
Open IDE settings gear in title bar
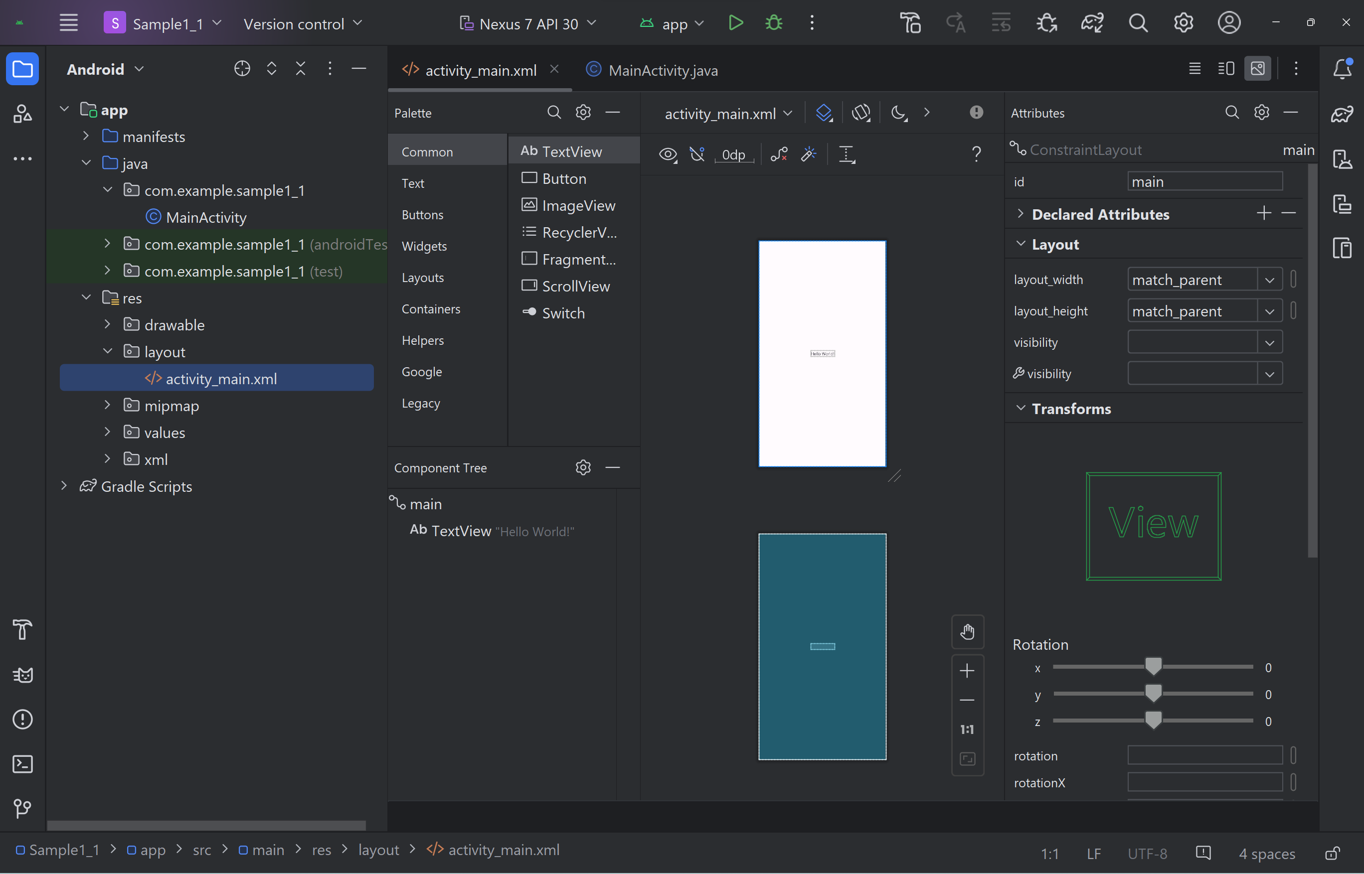[1184, 23]
